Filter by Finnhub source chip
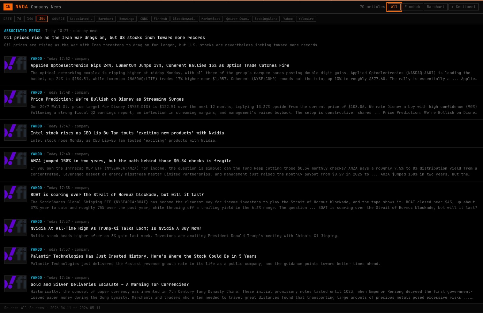The image size is (483, 313). coord(160,19)
